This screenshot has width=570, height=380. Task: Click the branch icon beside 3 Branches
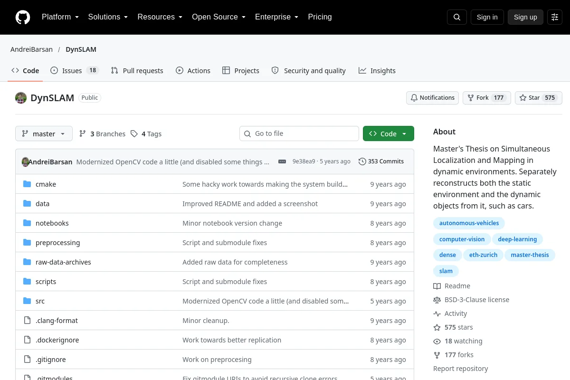pos(83,134)
